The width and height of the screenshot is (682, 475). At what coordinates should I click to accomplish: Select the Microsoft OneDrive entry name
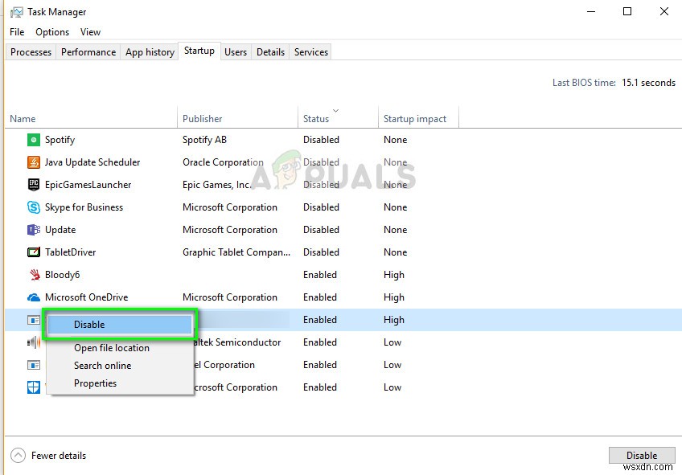[87, 297]
